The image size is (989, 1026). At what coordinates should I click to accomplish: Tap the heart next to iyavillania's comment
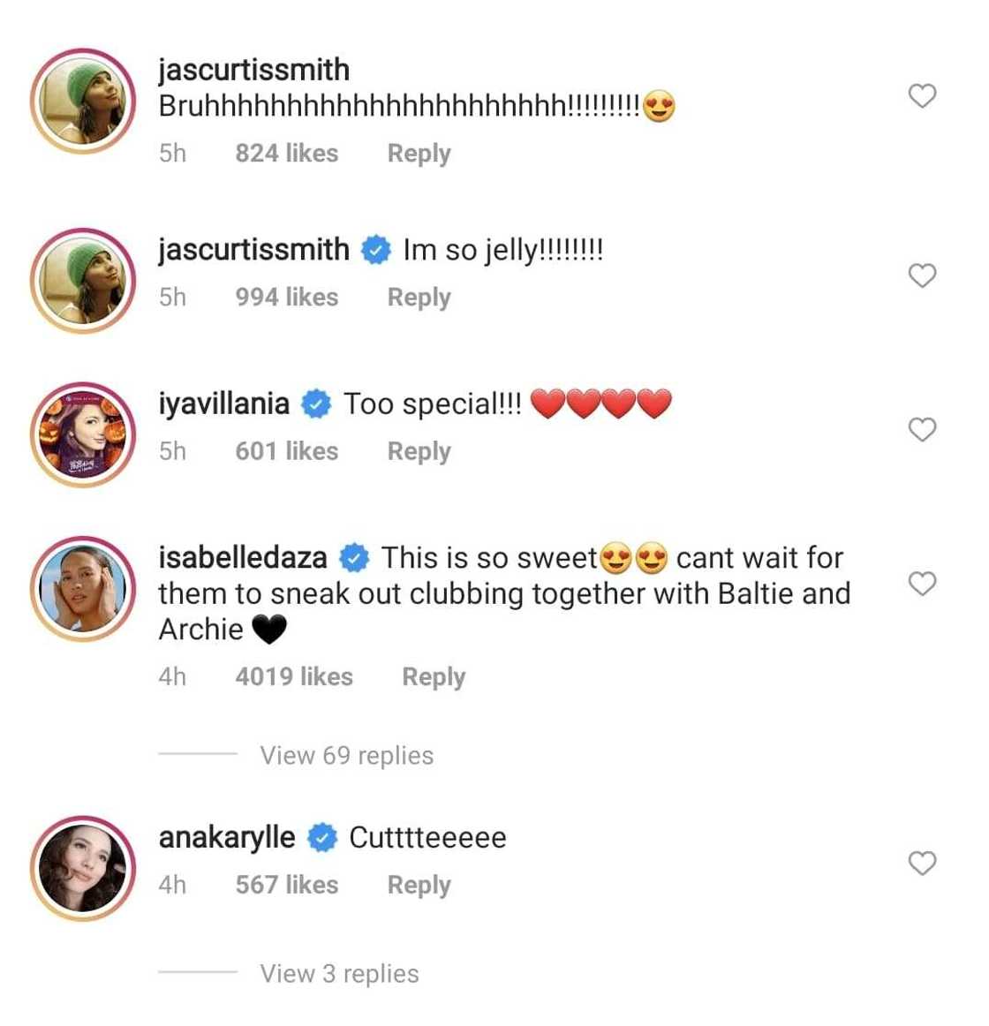(x=922, y=430)
